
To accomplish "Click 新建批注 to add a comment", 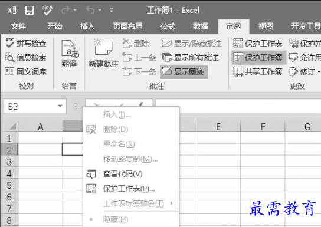I will [104, 53].
